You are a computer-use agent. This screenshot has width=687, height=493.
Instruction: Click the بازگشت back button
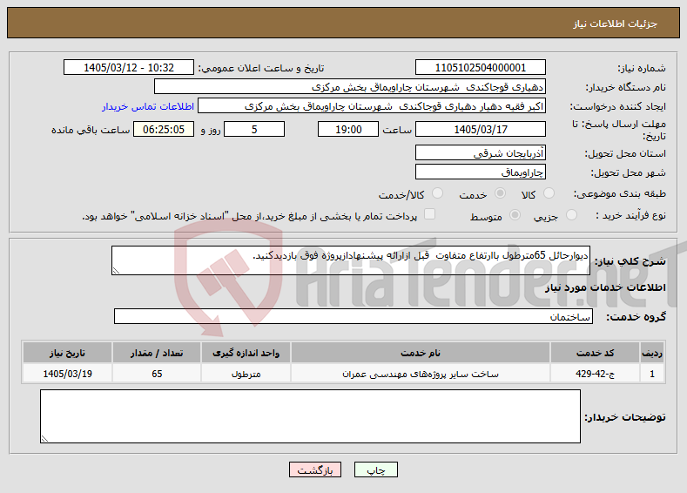tap(315, 469)
